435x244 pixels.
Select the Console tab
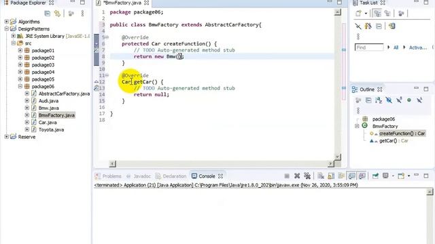pyautogui.click(x=207, y=176)
